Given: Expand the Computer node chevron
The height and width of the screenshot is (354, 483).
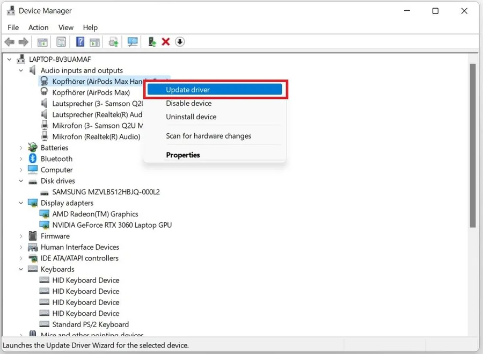Looking at the screenshot, I should coord(21,170).
